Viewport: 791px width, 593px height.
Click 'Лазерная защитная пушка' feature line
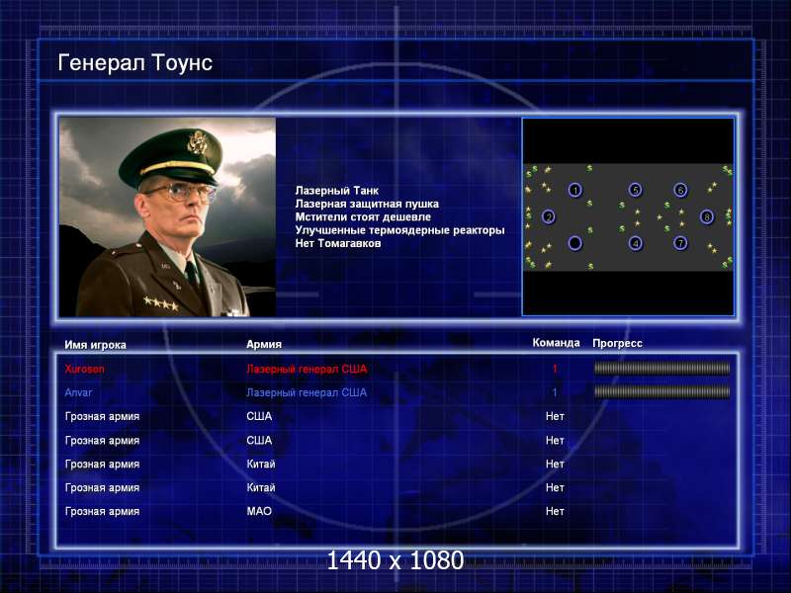click(x=367, y=204)
